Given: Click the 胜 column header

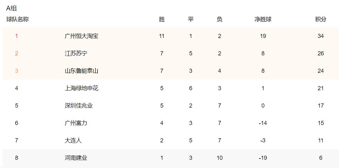Looking at the screenshot, I should coord(162,19).
